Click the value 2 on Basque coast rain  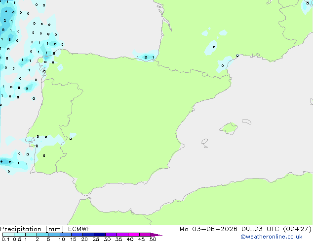(x=146, y=57)
